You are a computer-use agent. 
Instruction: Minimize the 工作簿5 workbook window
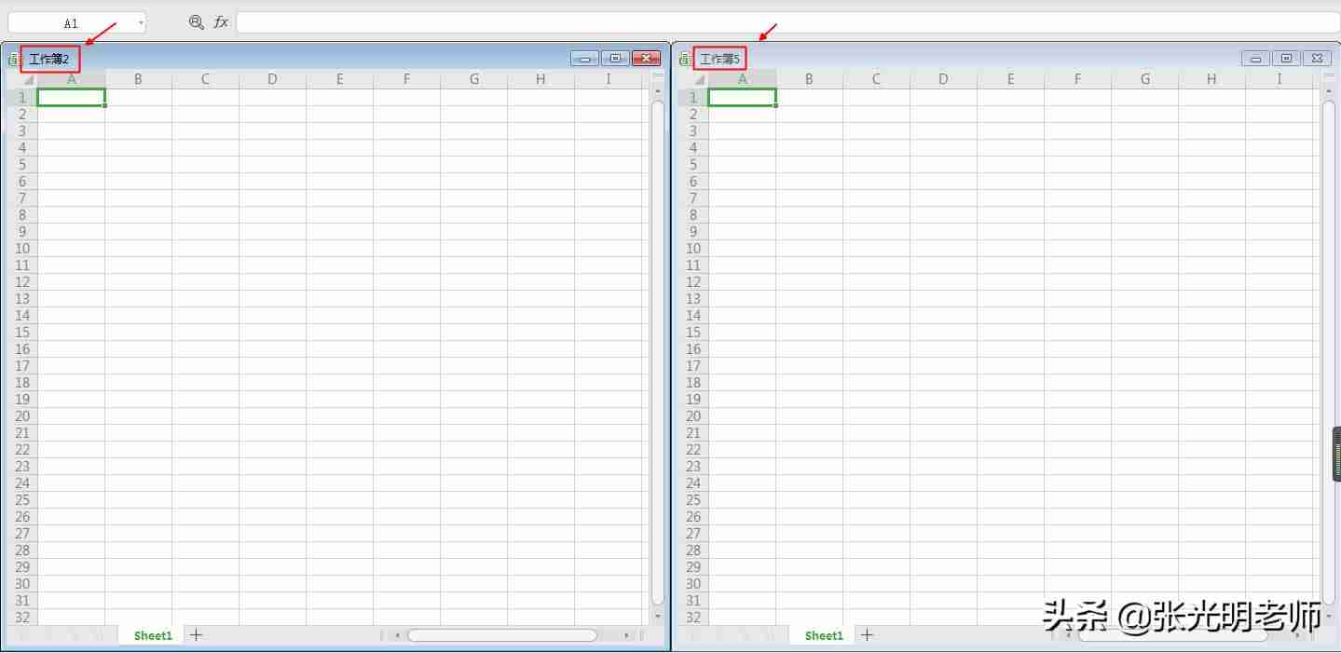[x=1255, y=59]
